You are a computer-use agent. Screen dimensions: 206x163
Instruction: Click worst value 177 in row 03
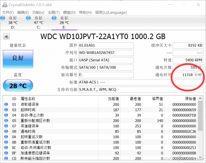pos(138,110)
